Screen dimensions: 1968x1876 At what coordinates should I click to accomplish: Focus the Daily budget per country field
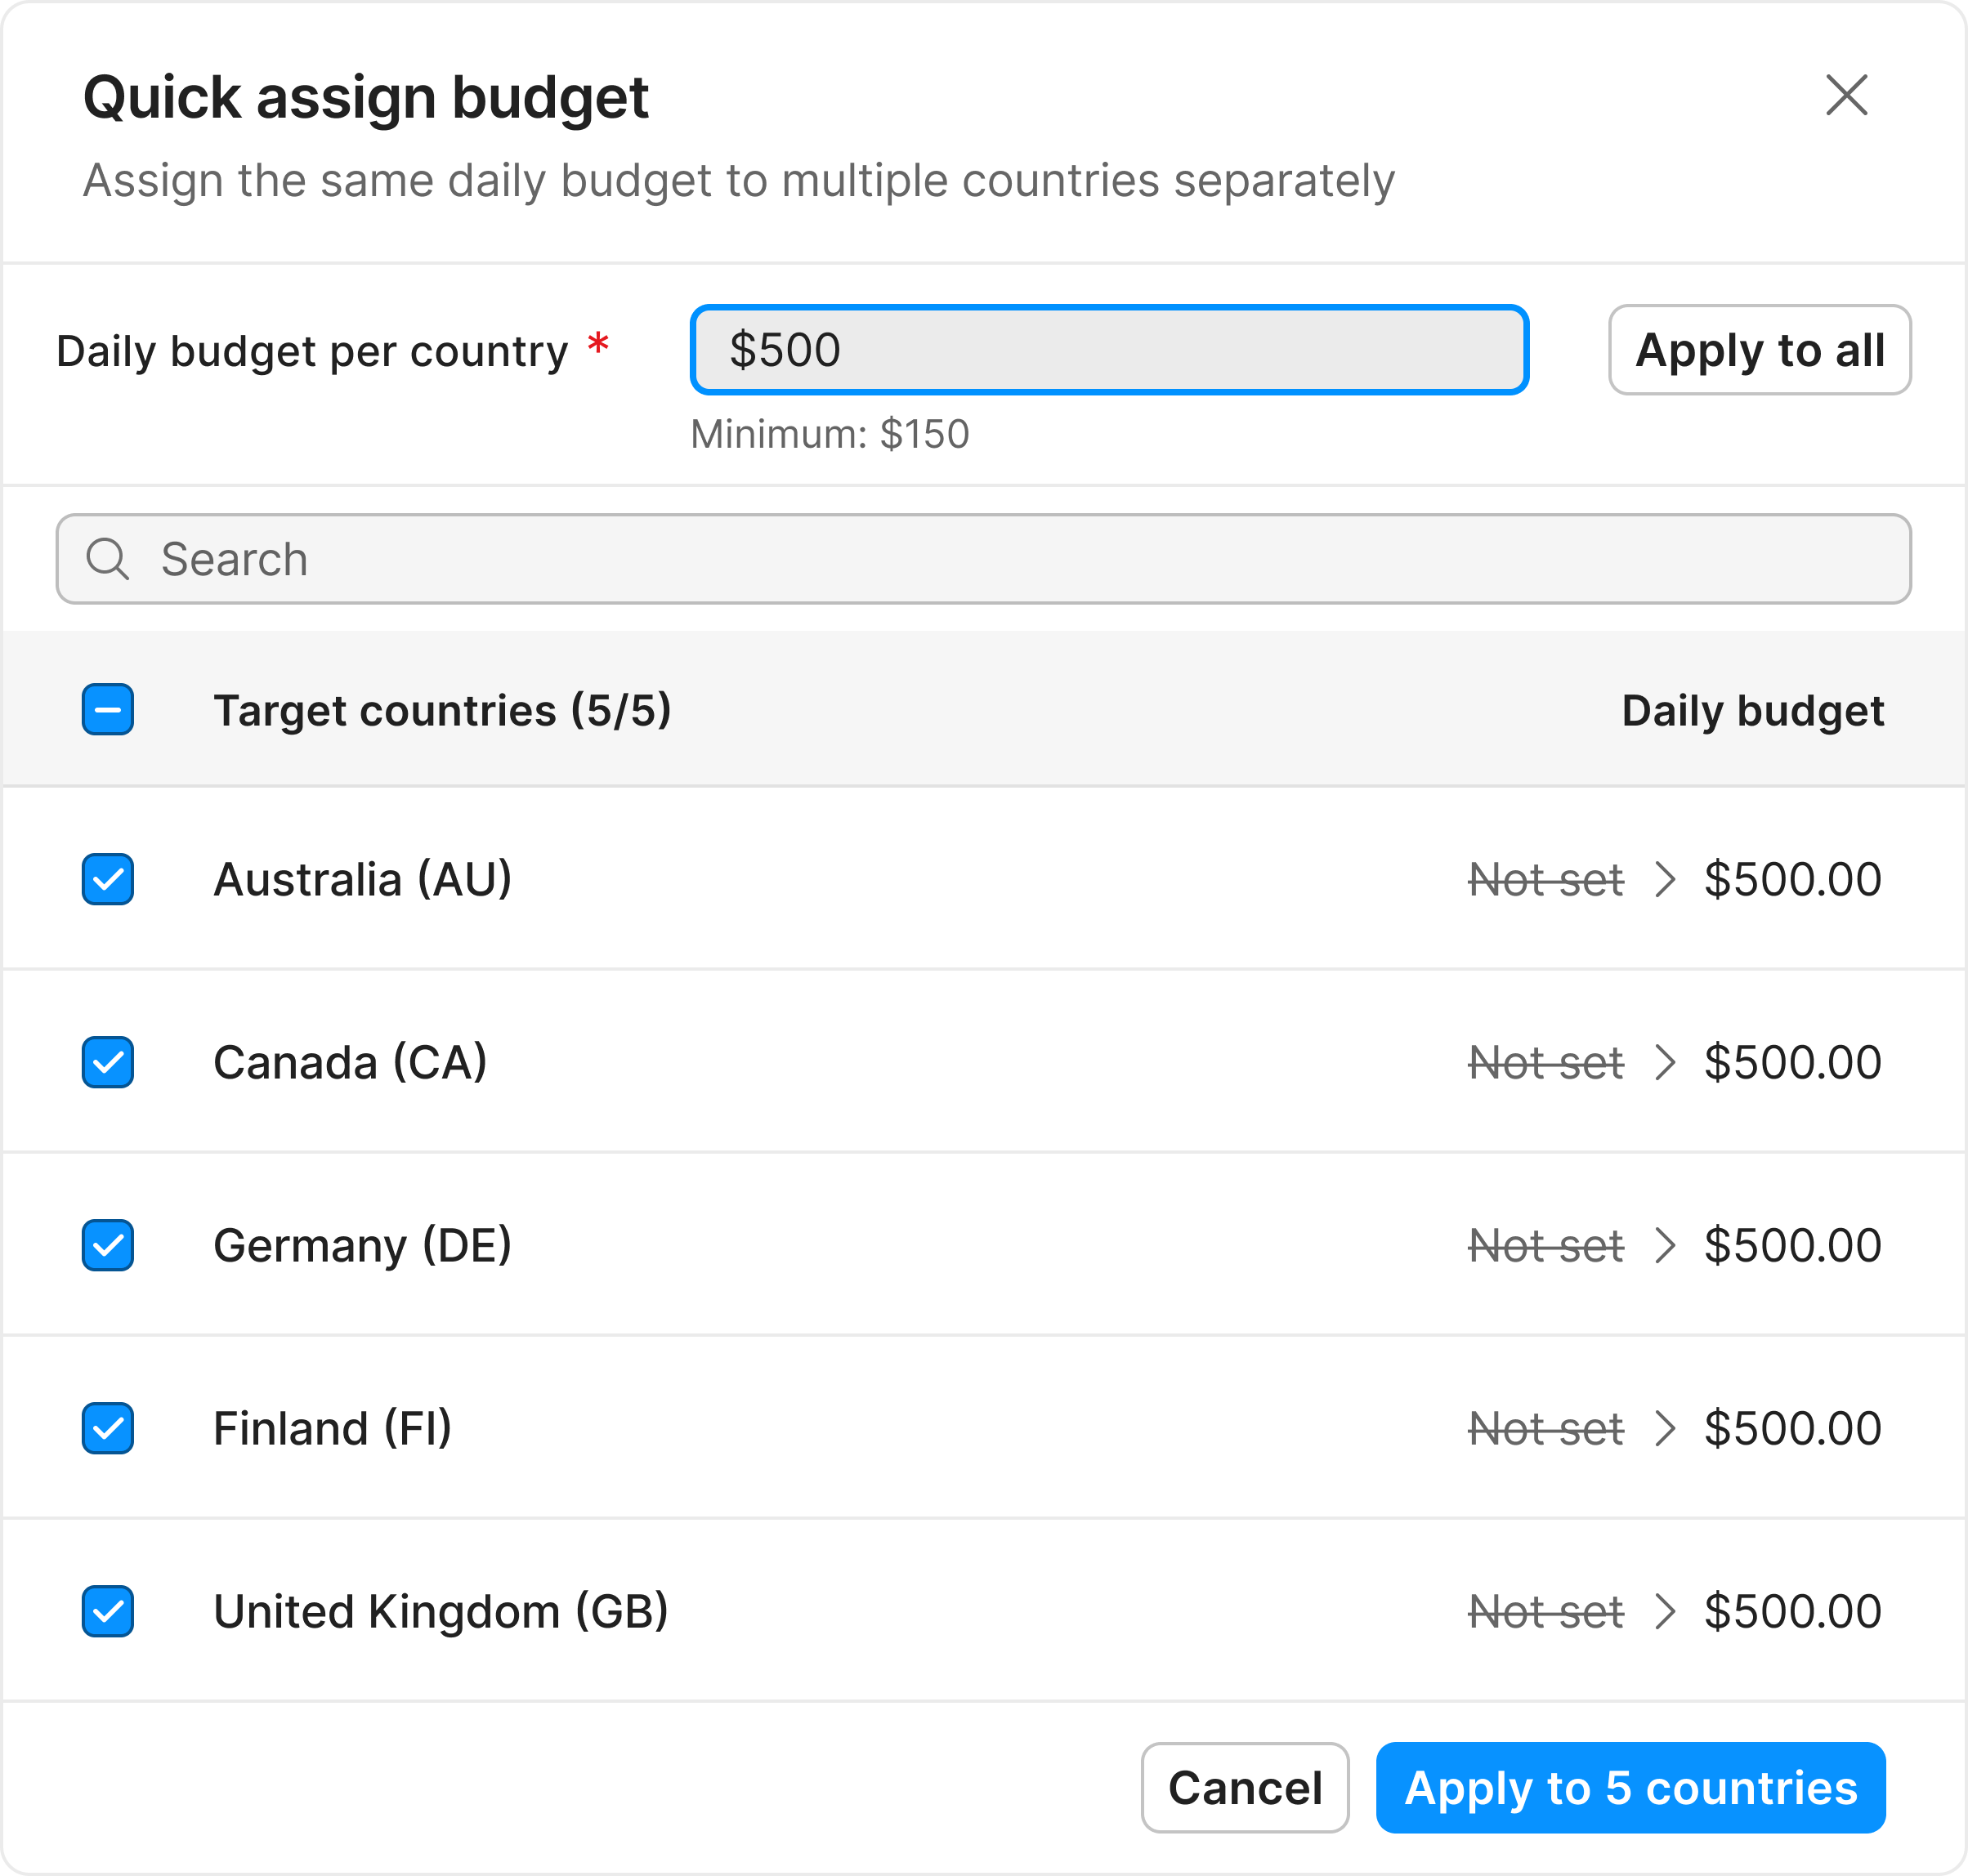tap(1108, 350)
